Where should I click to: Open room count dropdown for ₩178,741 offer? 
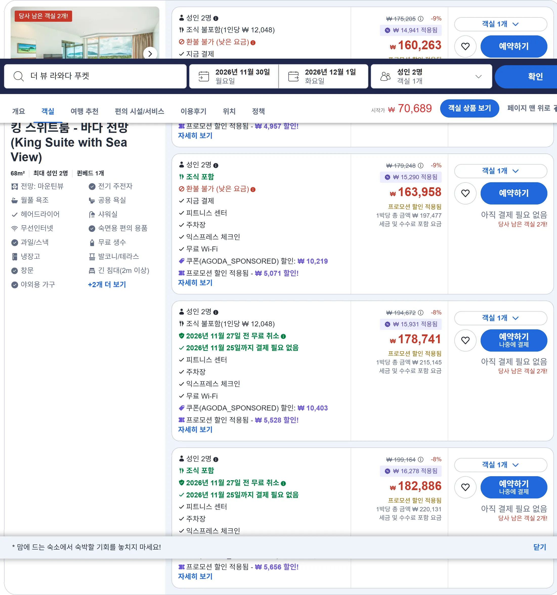pyautogui.click(x=501, y=318)
